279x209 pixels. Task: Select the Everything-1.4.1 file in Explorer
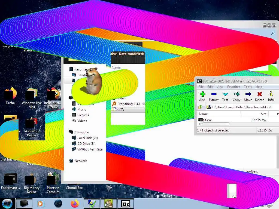129,104
